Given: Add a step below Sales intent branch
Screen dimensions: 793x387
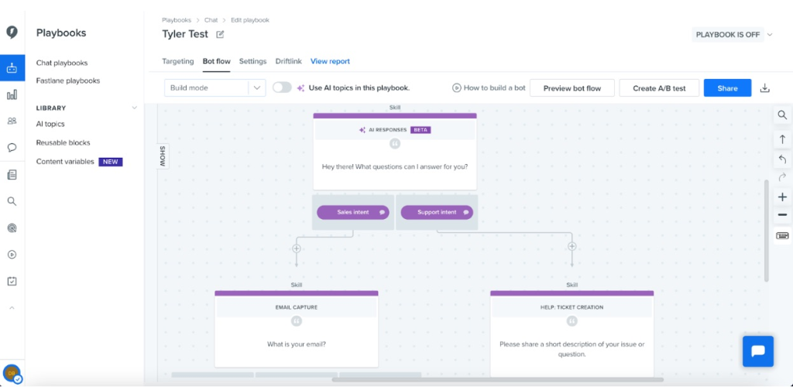Looking at the screenshot, I should click(296, 248).
